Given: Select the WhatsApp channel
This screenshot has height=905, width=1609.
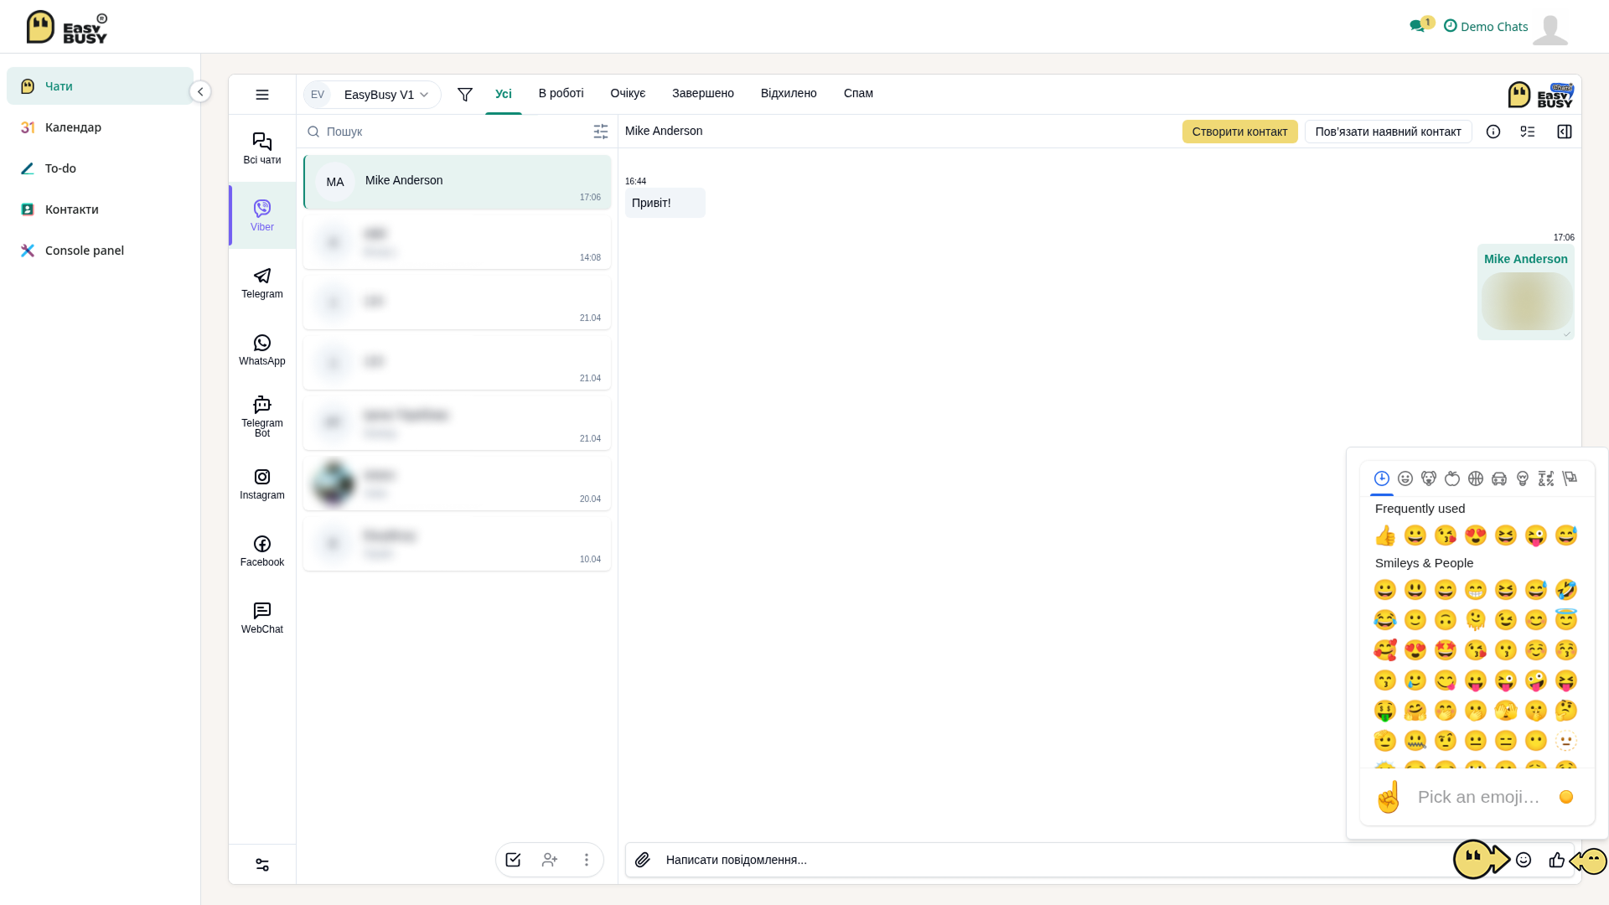Looking at the screenshot, I should [x=262, y=349].
